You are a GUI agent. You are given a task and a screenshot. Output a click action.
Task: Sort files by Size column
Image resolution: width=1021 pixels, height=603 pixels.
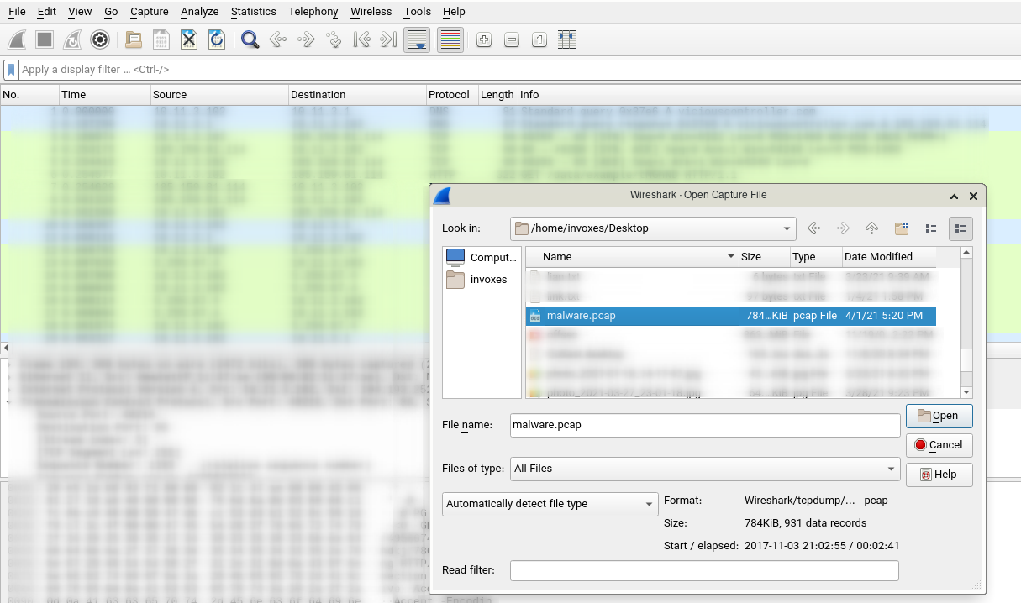(x=765, y=256)
